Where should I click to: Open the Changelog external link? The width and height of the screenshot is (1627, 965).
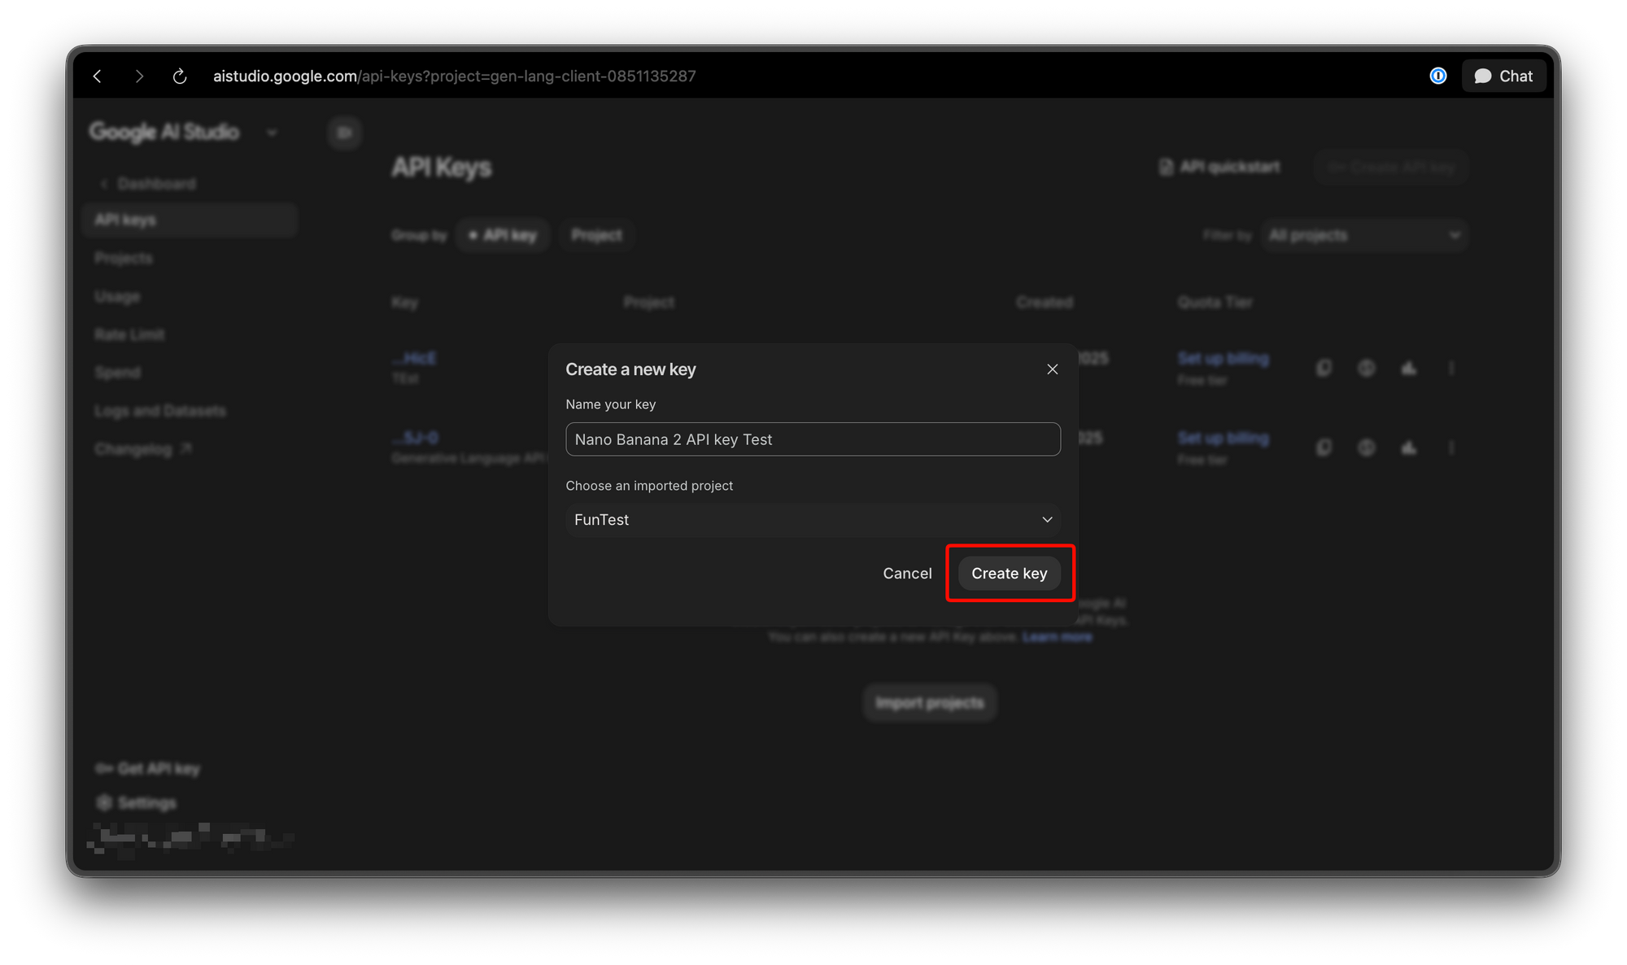pos(142,448)
